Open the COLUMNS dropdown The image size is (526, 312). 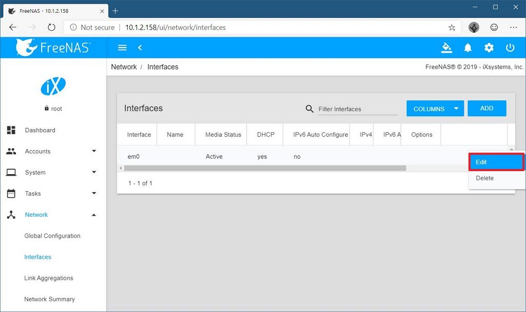click(x=435, y=109)
